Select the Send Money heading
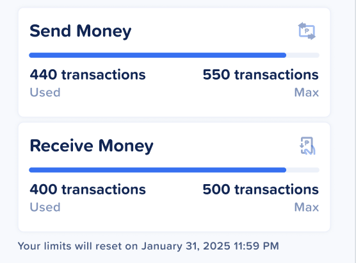 (x=81, y=31)
